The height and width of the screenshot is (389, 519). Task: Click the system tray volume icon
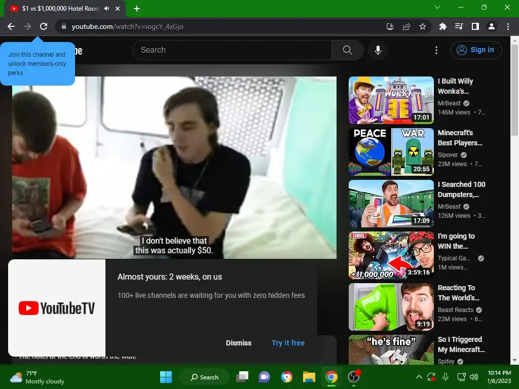[x=474, y=377]
